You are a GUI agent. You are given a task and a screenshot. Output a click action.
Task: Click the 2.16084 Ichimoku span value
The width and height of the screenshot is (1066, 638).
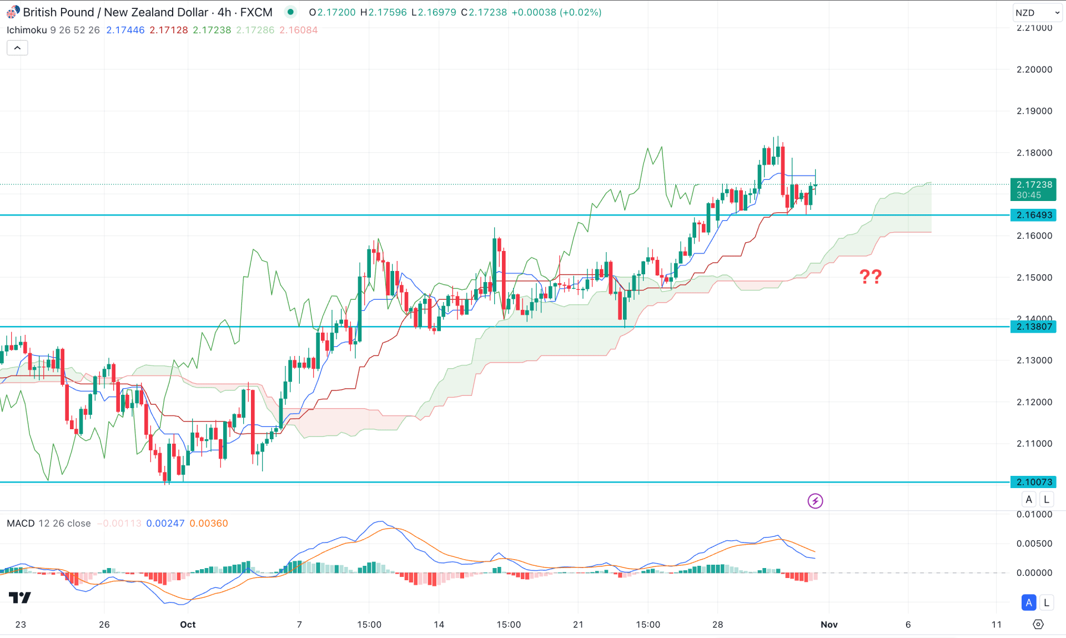[x=299, y=30]
